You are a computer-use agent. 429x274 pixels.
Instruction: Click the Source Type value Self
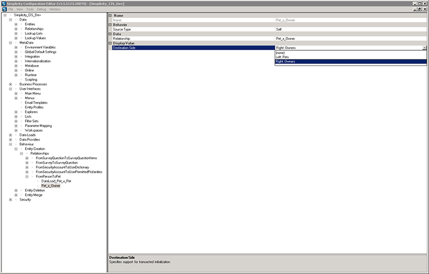tap(351, 29)
